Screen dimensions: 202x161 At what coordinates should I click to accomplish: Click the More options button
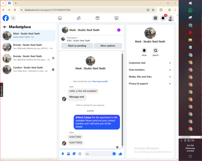[x=108, y=46]
